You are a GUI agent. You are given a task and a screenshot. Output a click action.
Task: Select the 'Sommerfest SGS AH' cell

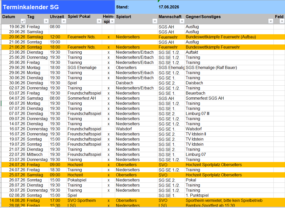pyautogui.click(x=229, y=98)
